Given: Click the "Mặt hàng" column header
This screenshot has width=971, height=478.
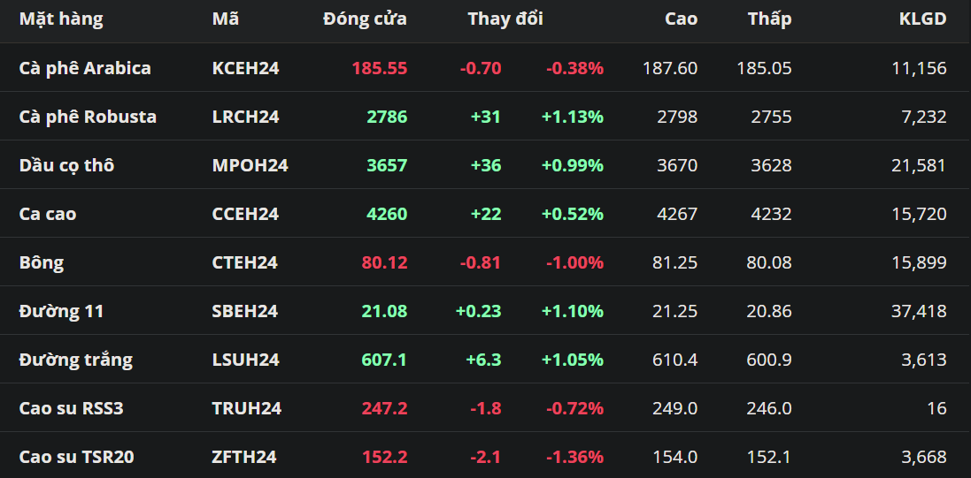Looking at the screenshot, I should [60, 19].
